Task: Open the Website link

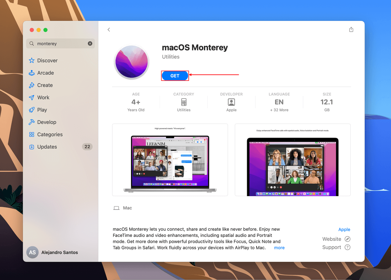Action: 332,239
